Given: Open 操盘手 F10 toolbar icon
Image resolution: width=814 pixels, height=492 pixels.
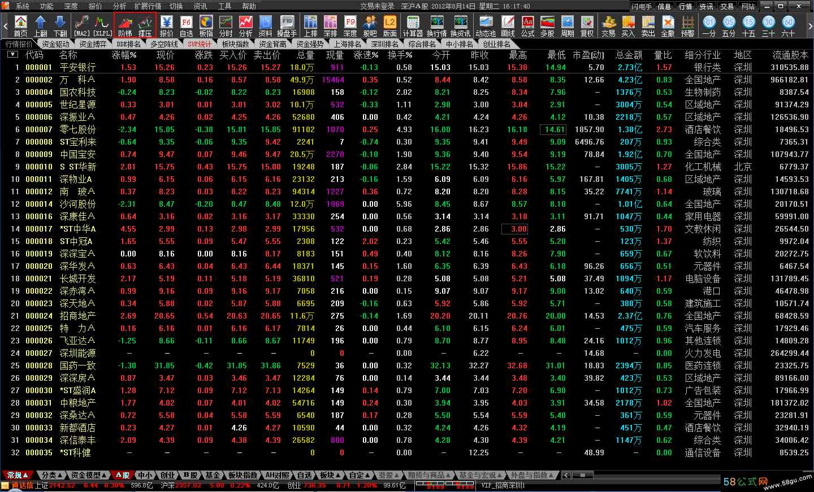Looking at the screenshot, I should click(287, 26).
